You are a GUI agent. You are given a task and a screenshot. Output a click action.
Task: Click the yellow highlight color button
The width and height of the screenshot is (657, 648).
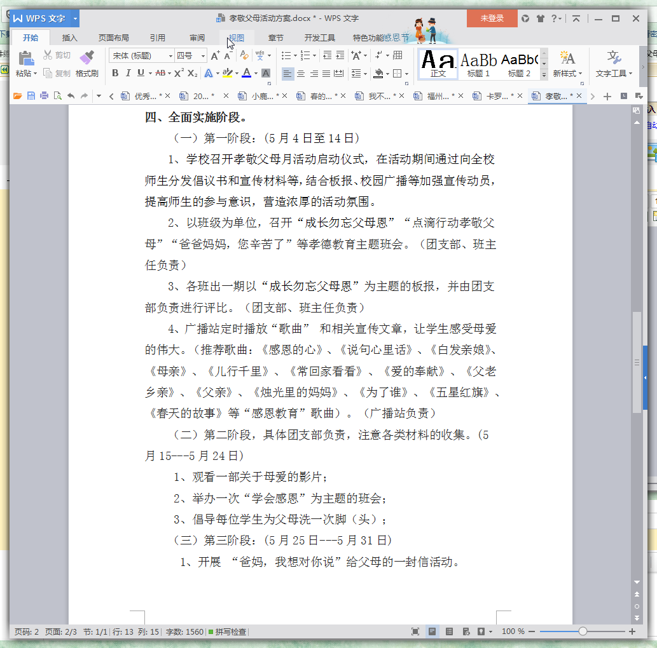[x=228, y=73]
